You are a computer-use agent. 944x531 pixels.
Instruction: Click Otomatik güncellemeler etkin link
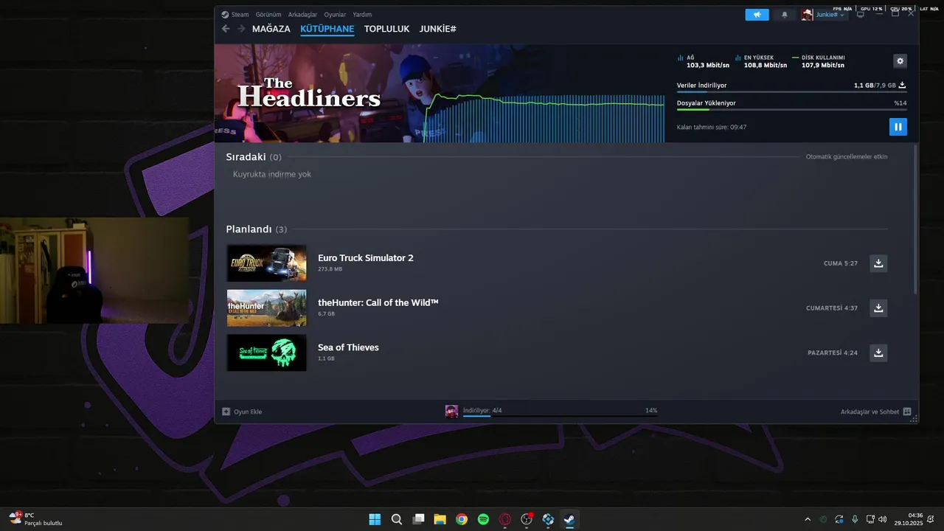coord(847,157)
